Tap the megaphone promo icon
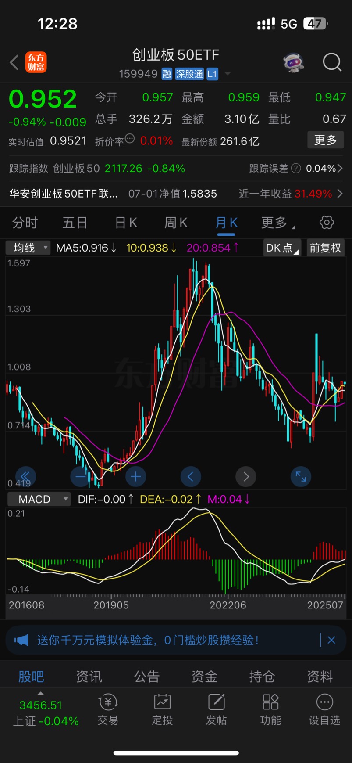Screen dimensions: 352x763 (x=21, y=640)
